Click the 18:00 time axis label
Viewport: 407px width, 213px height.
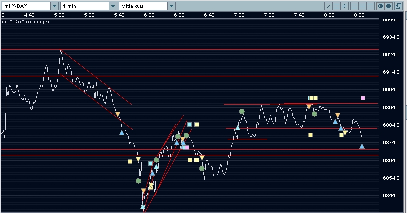point(328,15)
